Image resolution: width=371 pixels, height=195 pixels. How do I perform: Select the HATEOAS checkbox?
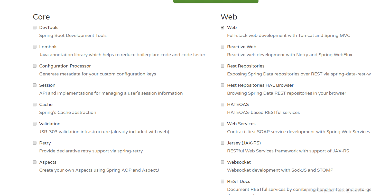(x=222, y=104)
